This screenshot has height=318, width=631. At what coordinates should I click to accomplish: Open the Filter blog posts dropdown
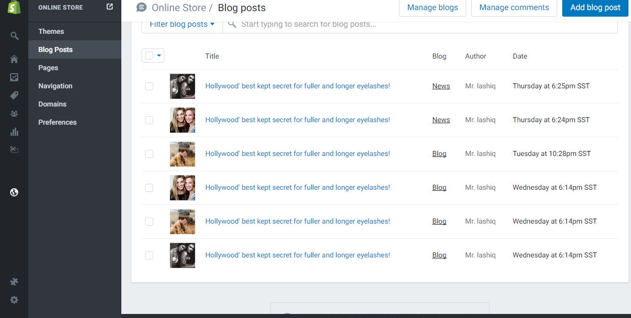pyautogui.click(x=182, y=24)
